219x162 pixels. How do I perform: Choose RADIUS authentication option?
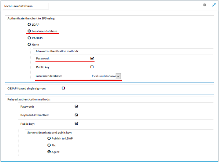(x=29, y=38)
